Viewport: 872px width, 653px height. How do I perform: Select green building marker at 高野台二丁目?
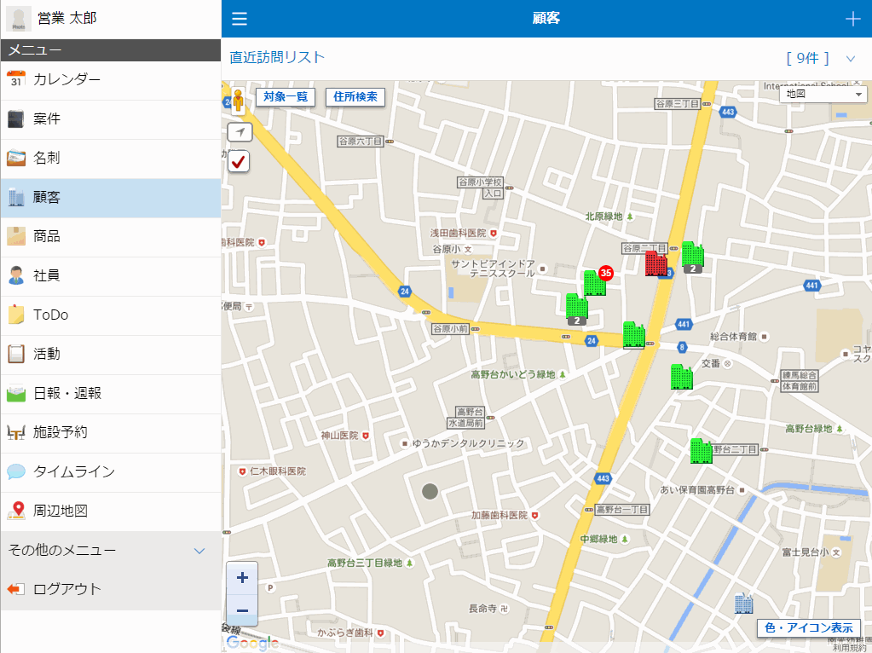coord(701,451)
